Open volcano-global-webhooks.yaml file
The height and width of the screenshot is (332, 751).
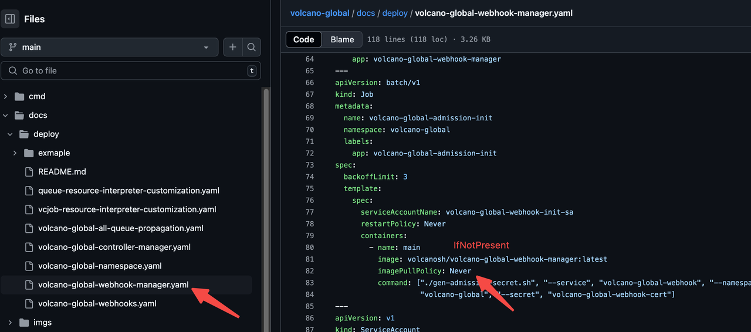point(97,303)
